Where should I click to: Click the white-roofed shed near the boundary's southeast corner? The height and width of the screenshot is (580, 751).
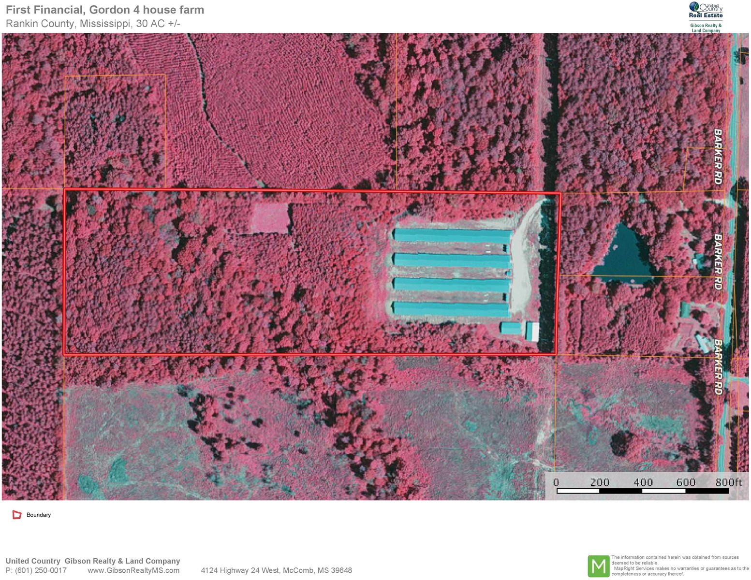coord(532,331)
